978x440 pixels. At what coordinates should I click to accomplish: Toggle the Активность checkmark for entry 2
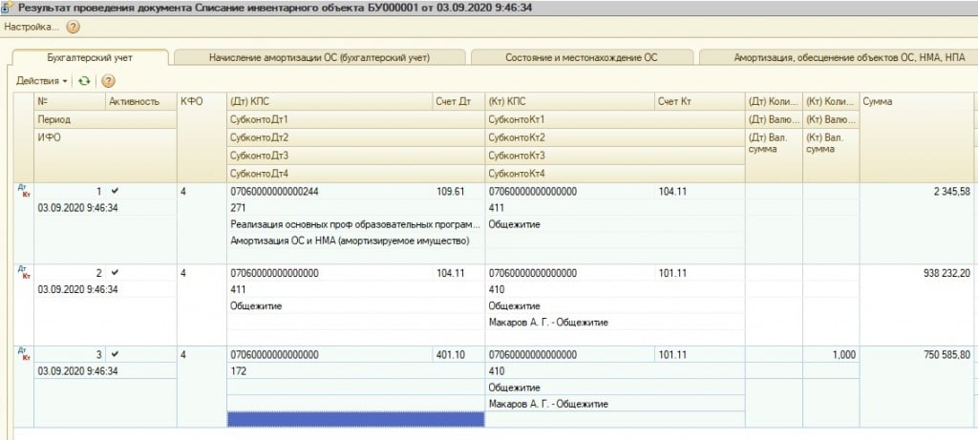point(116,273)
